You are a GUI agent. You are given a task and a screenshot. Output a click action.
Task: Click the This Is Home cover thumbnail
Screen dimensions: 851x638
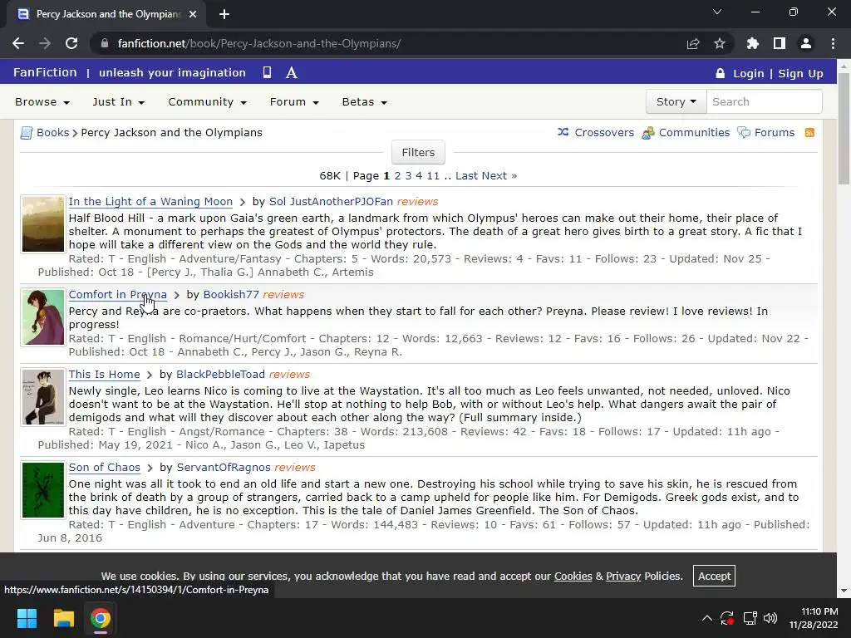click(x=43, y=397)
